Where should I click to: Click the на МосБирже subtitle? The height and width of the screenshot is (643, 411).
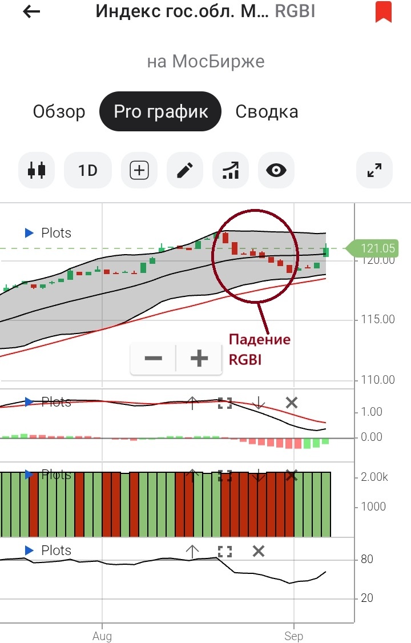click(205, 62)
